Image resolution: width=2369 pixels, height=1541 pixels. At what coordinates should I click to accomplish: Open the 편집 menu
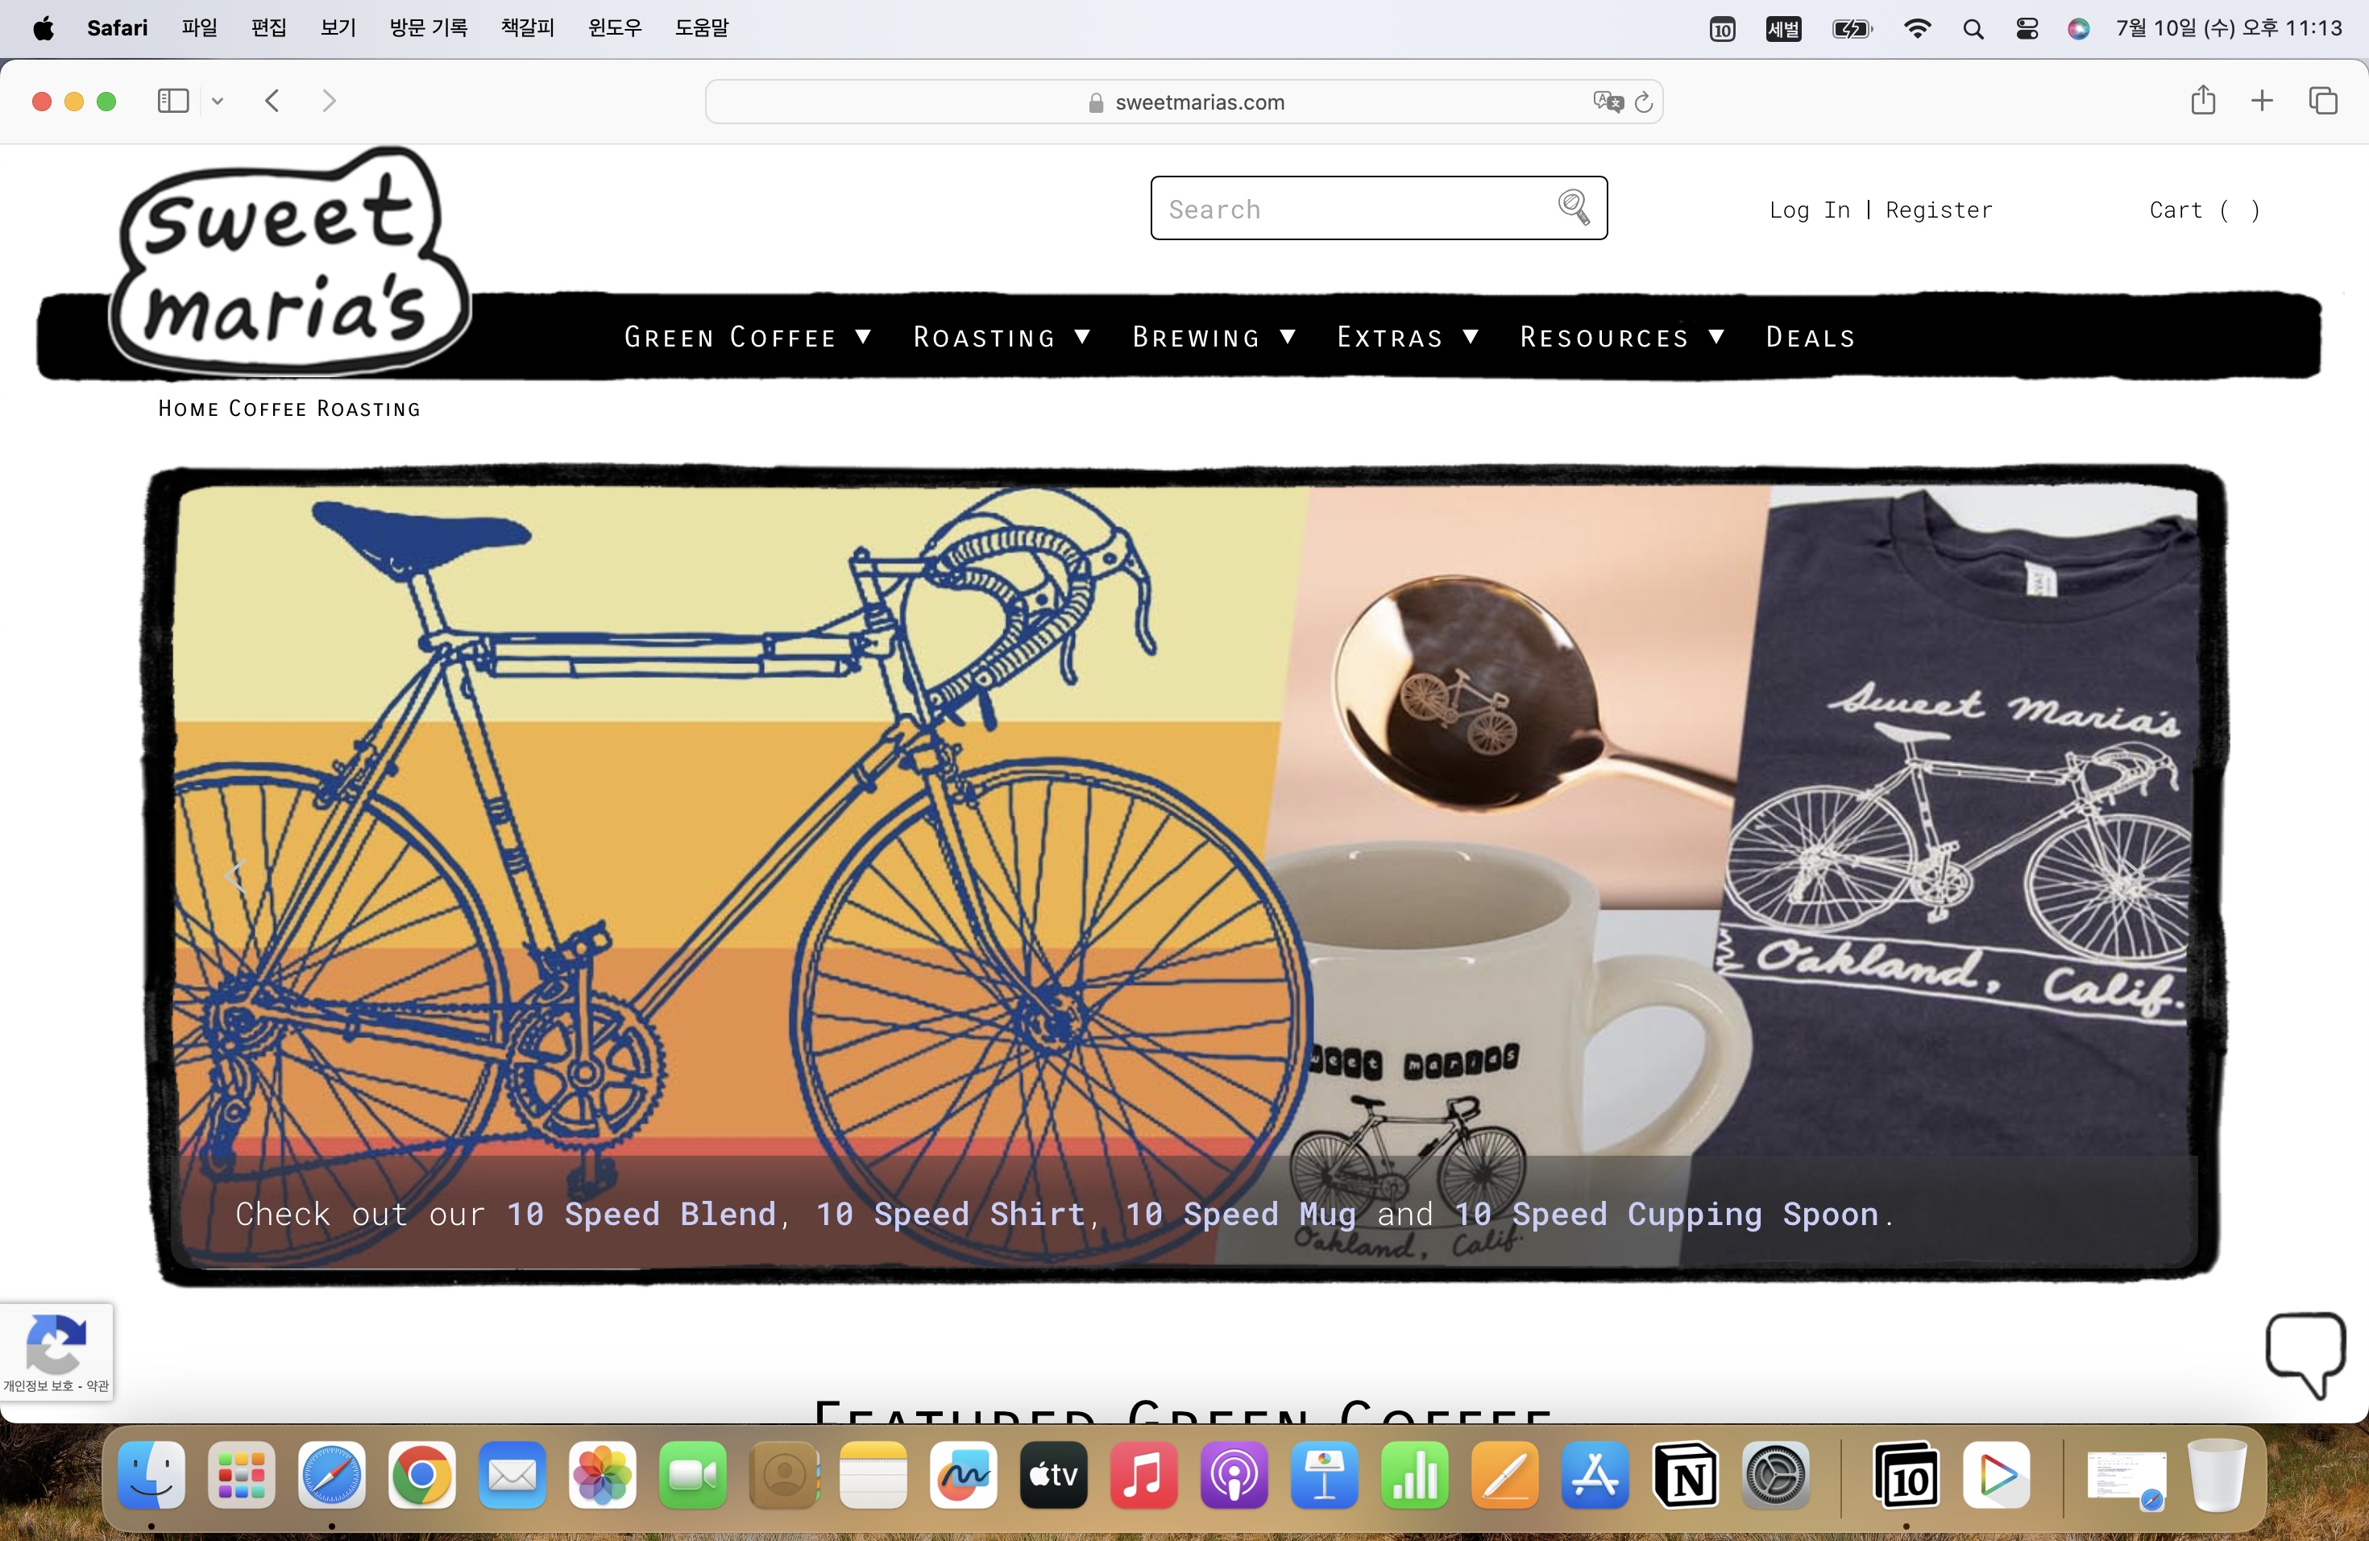[269, 28]
